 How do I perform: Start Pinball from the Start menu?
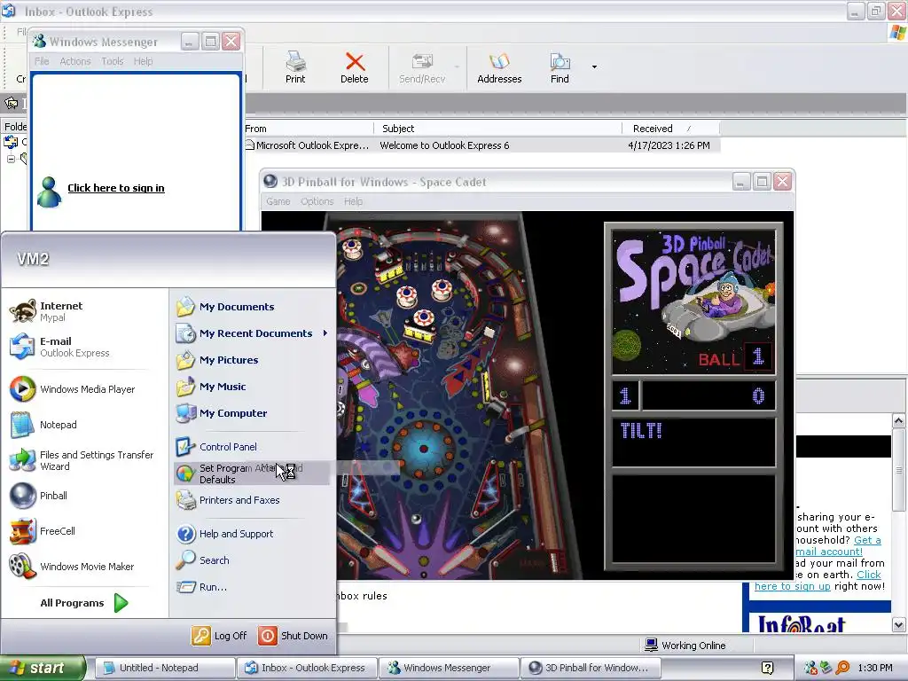tap(38, 496)
